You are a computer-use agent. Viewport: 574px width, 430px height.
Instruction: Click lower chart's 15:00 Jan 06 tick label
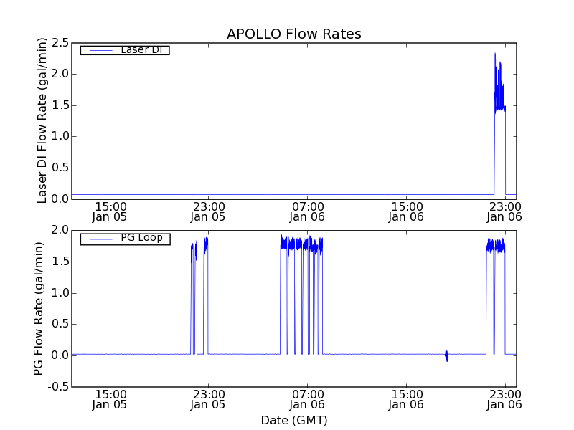click(407, 399)
